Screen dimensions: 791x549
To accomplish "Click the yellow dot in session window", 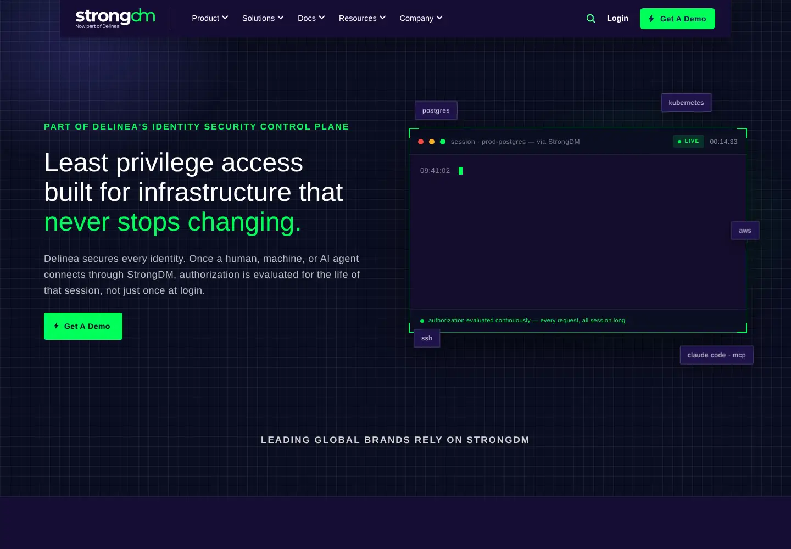I will [x=432, y=142].
